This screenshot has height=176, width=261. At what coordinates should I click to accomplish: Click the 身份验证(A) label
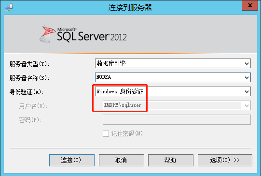[x=27, y=92]
